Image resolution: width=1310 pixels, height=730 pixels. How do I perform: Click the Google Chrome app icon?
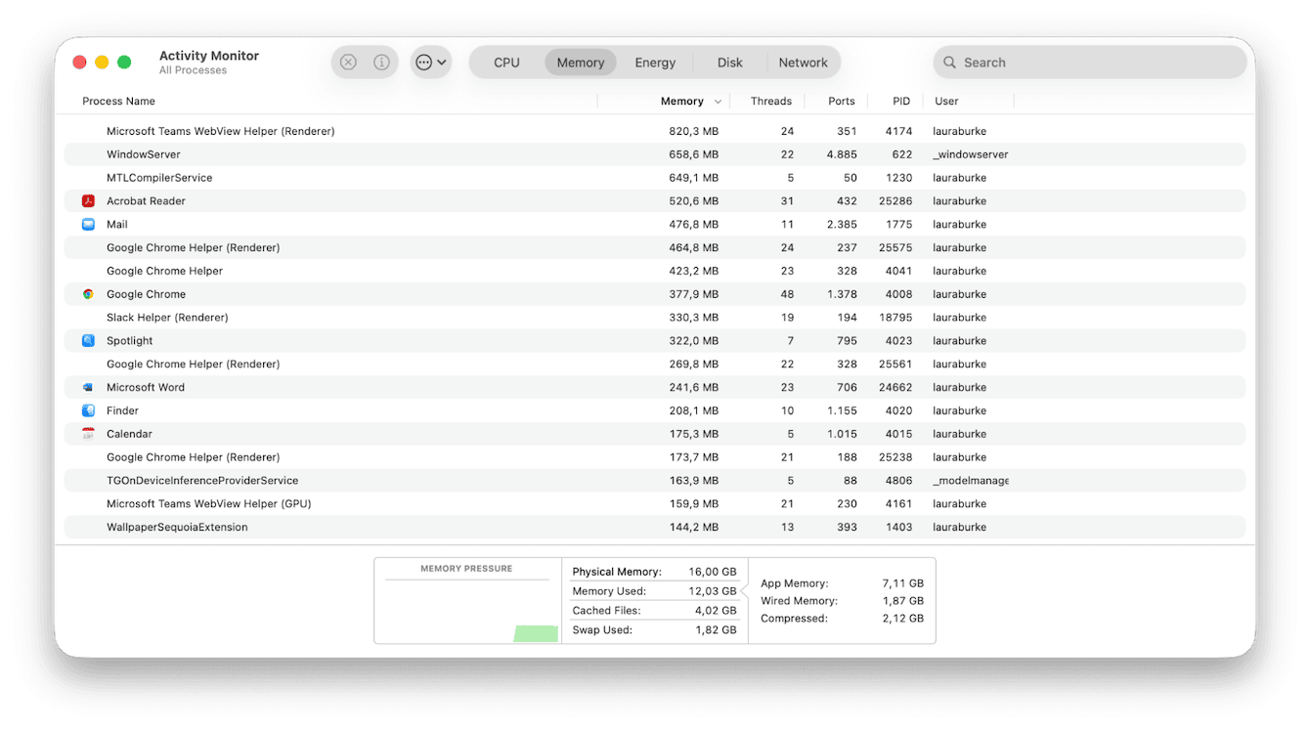pyautogui.click(x=88, y=293)
